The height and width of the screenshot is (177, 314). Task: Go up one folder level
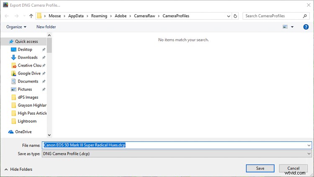[31, 16]
